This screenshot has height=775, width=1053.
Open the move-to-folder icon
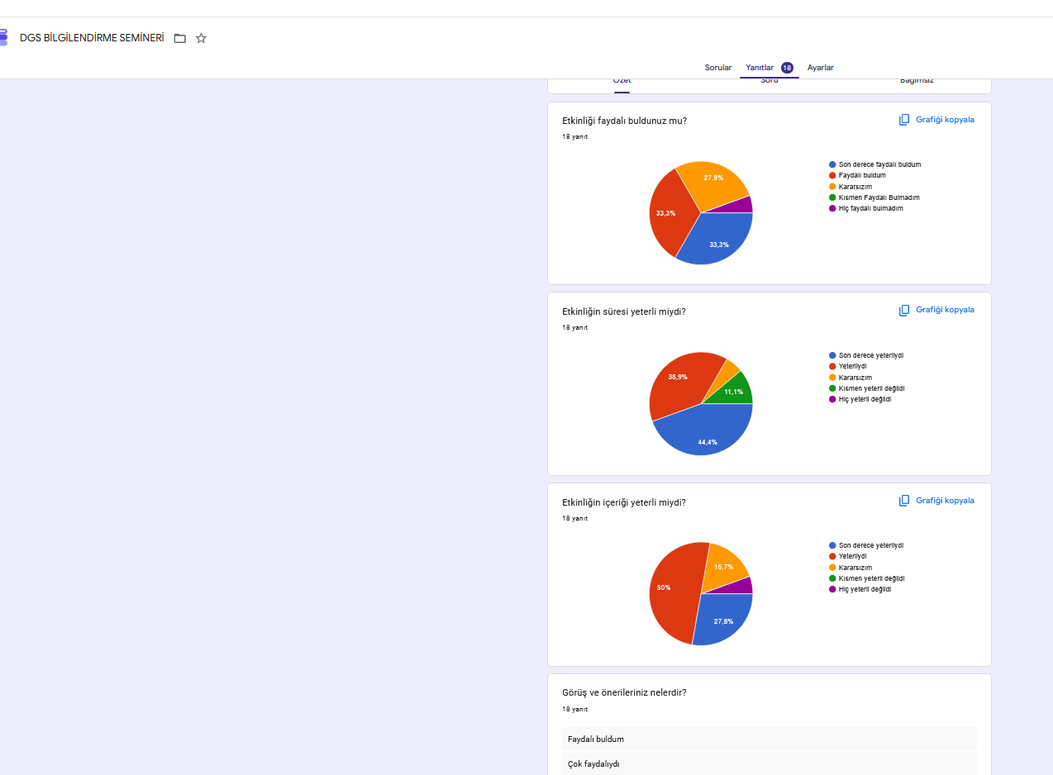(180, 38)
